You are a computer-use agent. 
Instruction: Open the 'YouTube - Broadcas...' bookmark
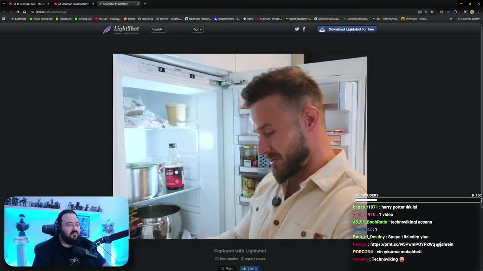[108, 18]
